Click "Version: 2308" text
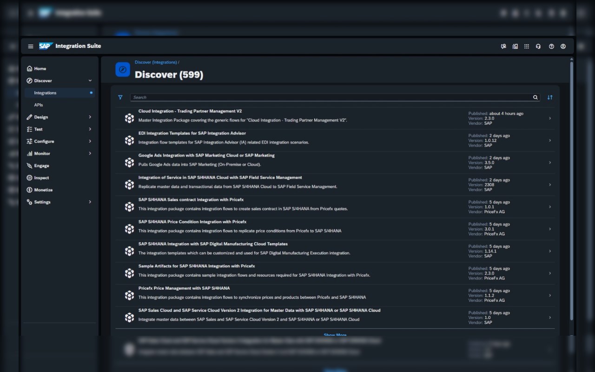The height and width of the screenshot is (372, 595). pos(481,185)
